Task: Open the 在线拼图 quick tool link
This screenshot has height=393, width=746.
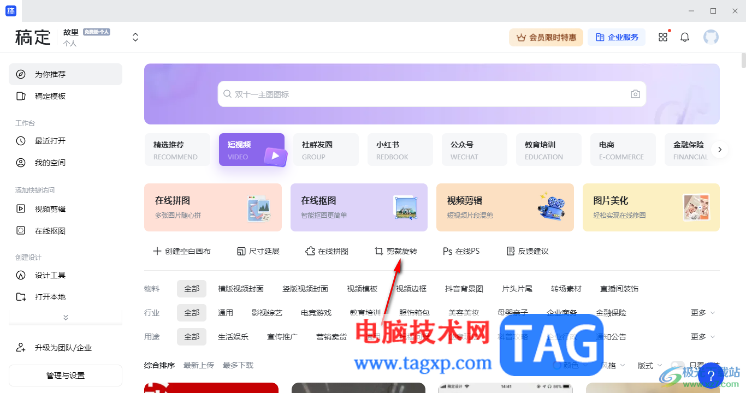Action: 327,251
